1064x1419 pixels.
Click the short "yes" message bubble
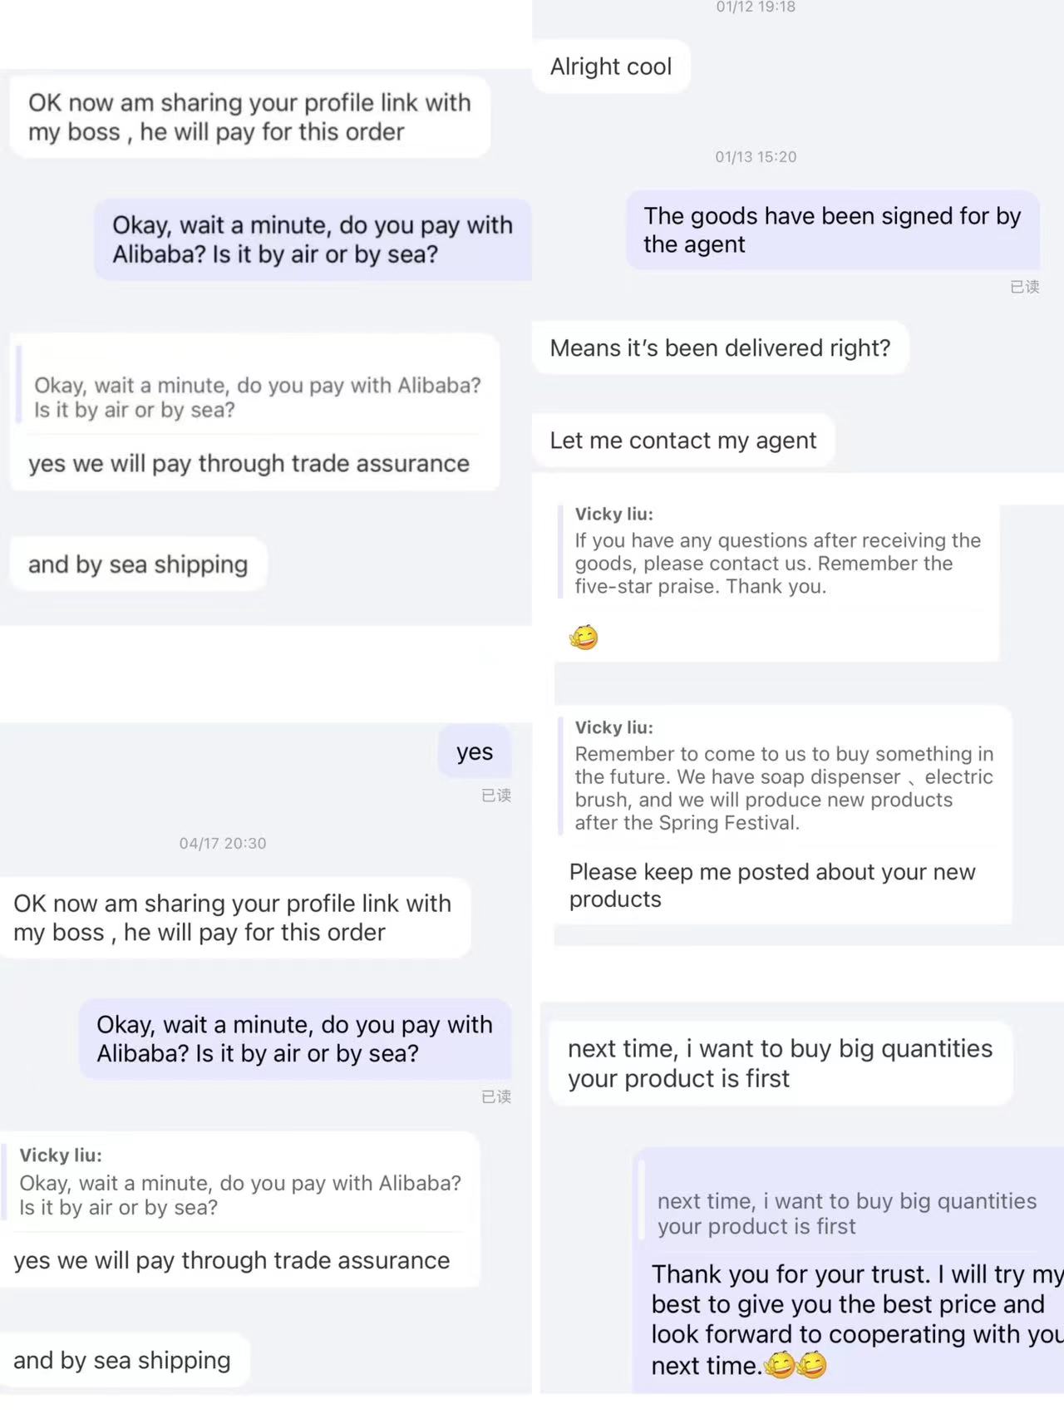click(475, 751)
